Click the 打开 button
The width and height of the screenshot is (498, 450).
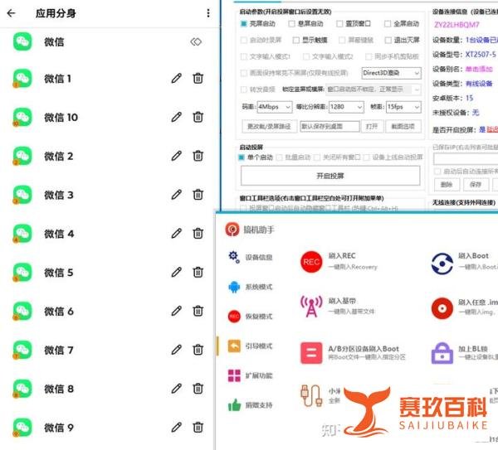coord(372,126)
